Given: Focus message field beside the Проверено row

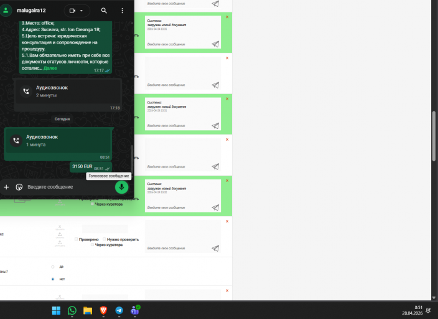Looking at the screenshot, I should 178,248.
